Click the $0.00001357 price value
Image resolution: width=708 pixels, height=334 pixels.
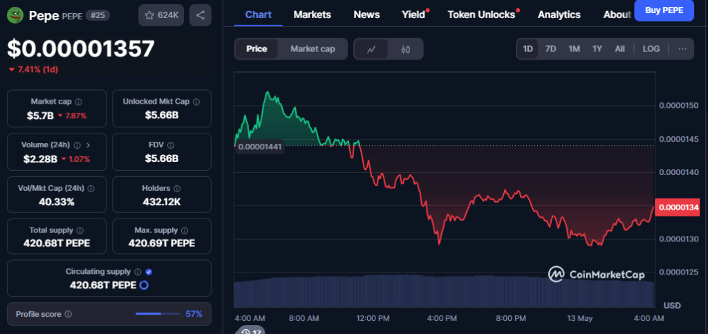coord(81,48)
